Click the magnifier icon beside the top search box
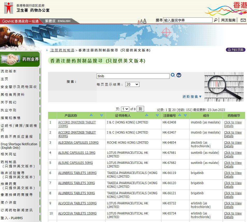 point(215,20)
